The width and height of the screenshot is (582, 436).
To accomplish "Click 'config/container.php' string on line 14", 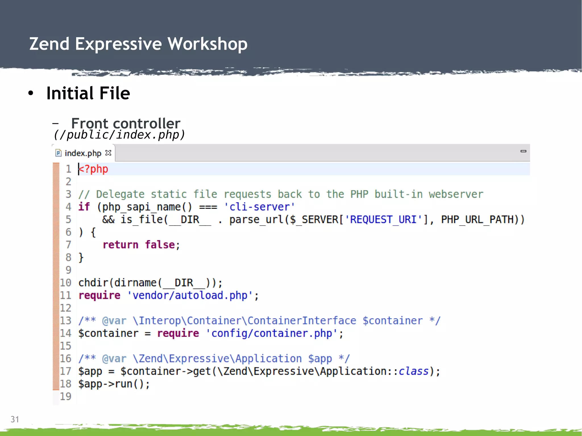I will pyautogui.click(x=272, y=333).
